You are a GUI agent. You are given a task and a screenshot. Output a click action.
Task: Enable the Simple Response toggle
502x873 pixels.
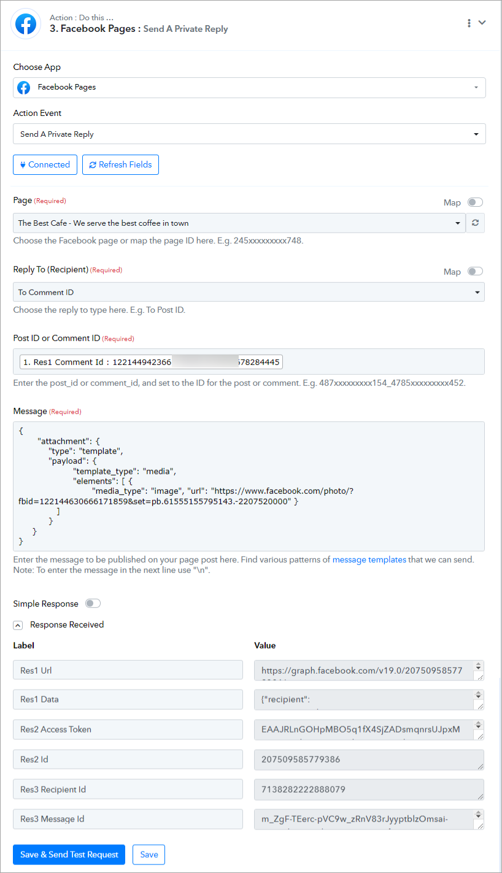tap(93, 604)
